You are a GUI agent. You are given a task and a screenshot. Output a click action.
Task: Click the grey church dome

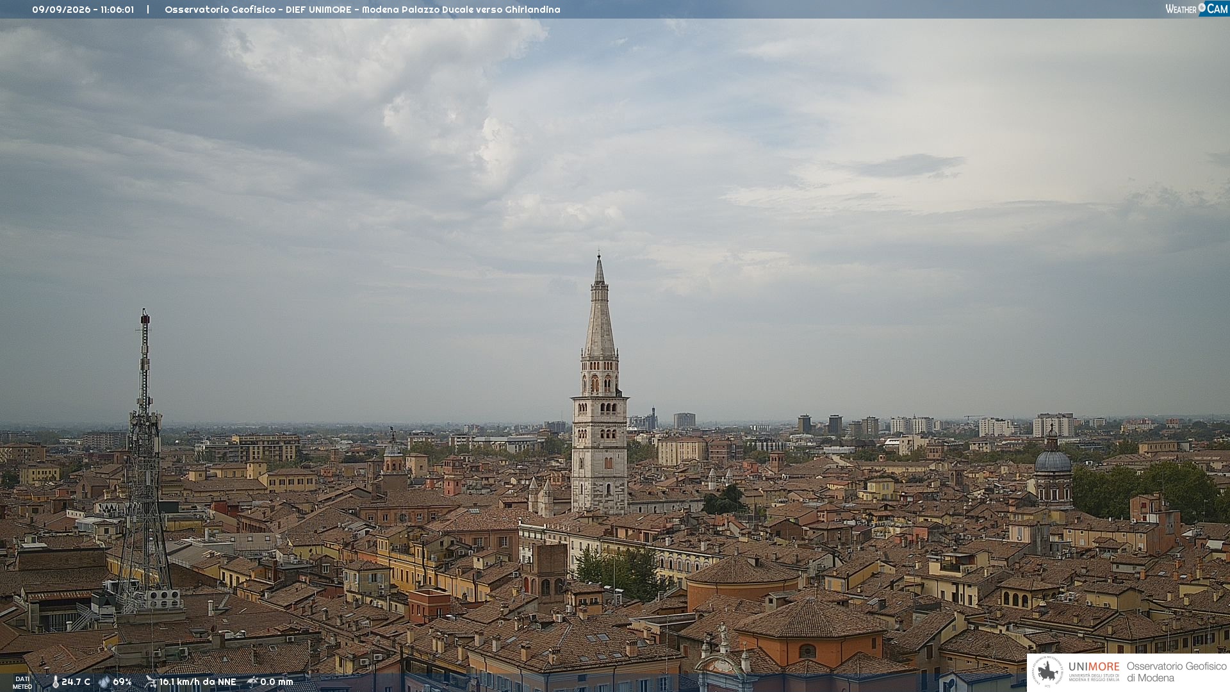click(x=1053, y=460)
